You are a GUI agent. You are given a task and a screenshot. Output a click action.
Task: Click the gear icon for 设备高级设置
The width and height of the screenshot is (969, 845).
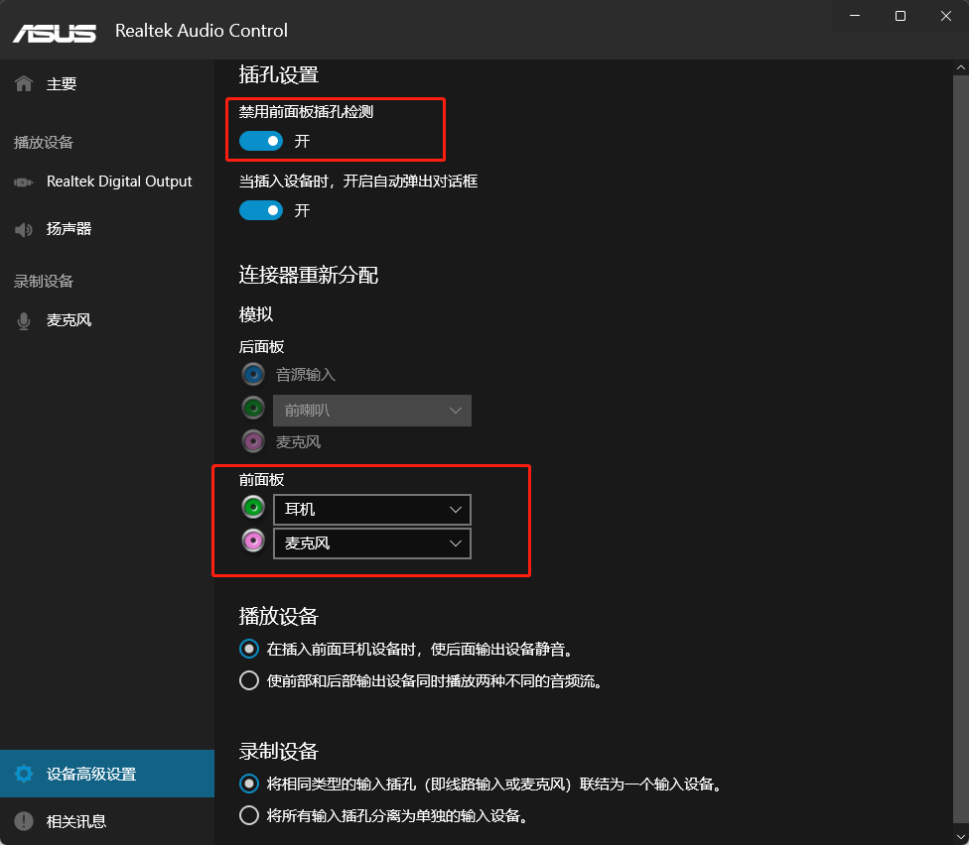(x=24, y=775)
